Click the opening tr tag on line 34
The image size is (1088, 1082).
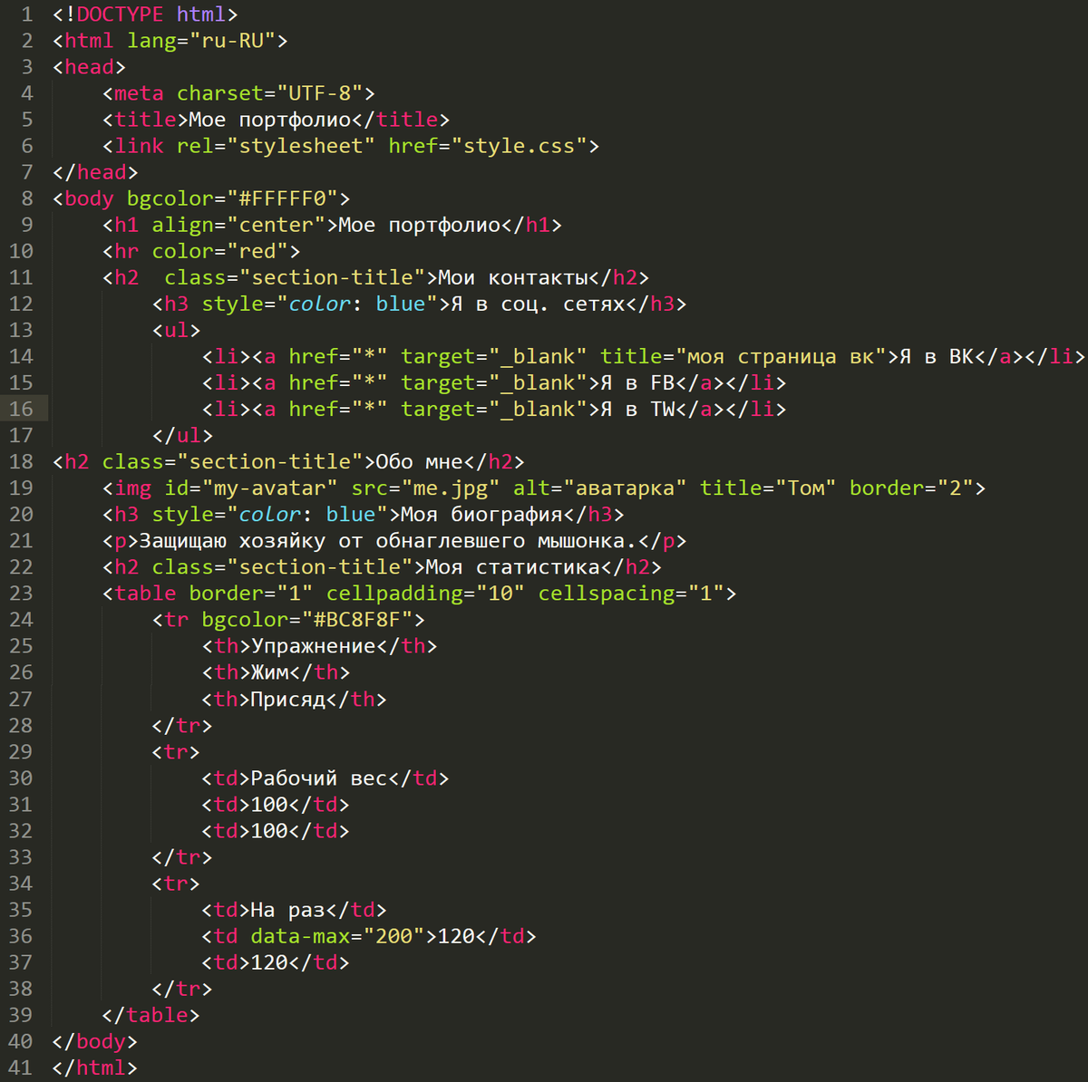point(177,884)
